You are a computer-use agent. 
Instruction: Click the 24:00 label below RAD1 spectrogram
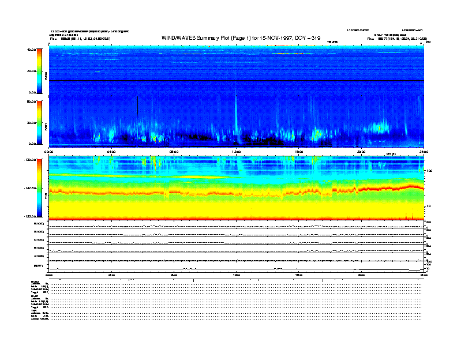click(x=424, y=152)
